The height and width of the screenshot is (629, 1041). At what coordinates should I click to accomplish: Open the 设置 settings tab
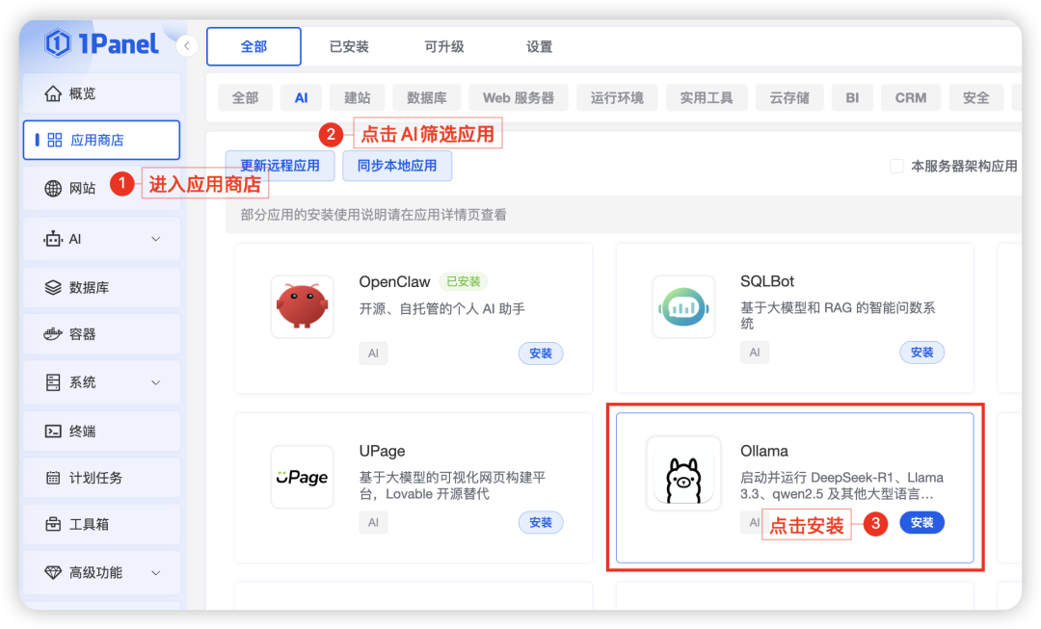tap(539, 45)
